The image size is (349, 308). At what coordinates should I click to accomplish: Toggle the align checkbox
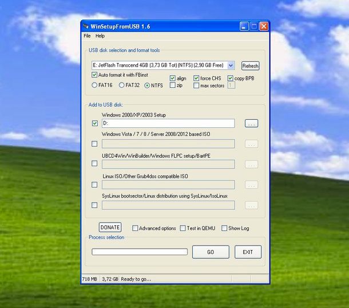[x=172, y=78]
